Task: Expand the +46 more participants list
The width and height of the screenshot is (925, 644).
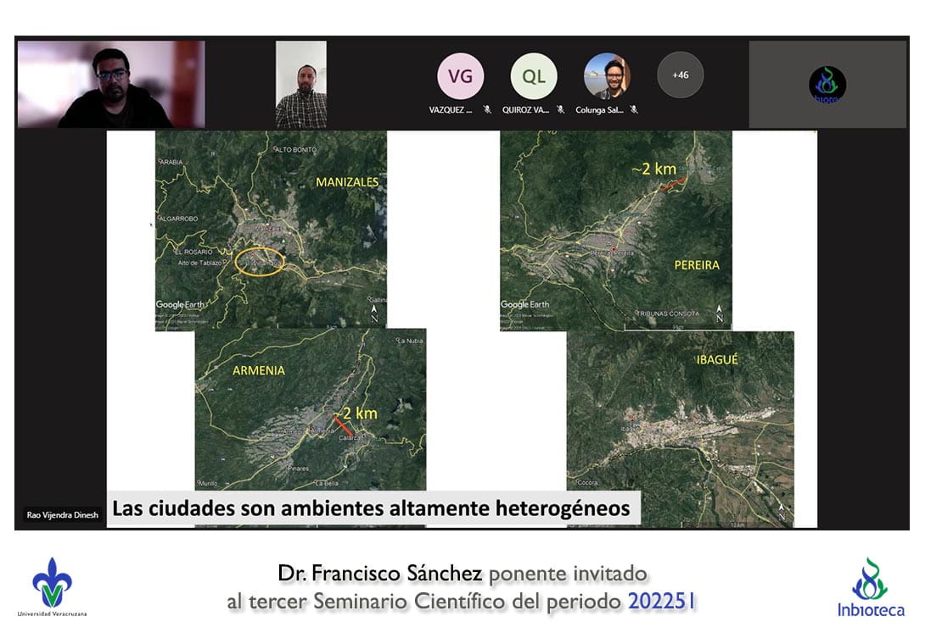Action: (x=680, y=75)
